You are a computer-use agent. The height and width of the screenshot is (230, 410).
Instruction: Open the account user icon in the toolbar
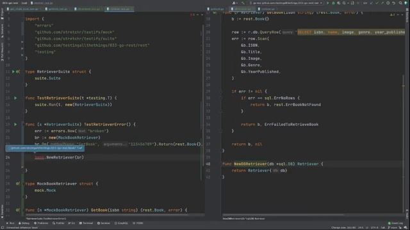(x=234, y=3)
